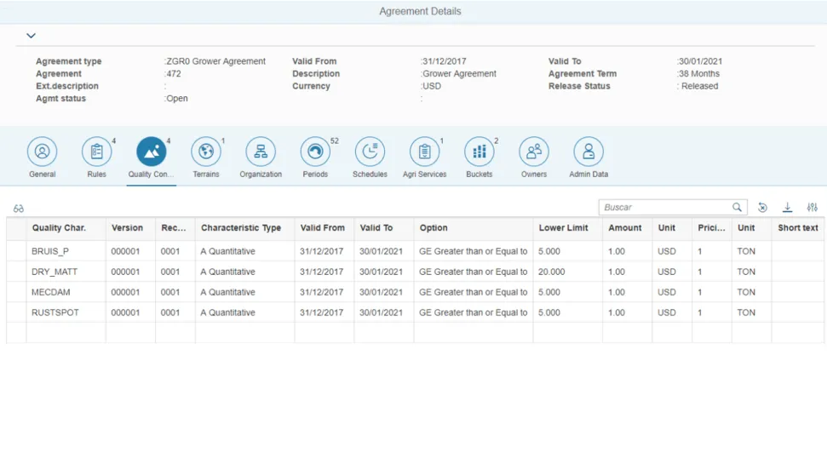Click the Quality Char. column header
The width and height of the screenshot is (827, 464).
click(x=59, y=228)
